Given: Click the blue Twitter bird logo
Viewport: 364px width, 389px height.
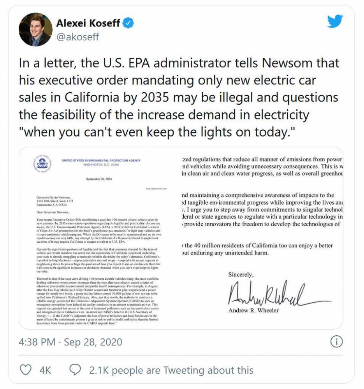Looking at the screenshot, I should coord(334,21).
